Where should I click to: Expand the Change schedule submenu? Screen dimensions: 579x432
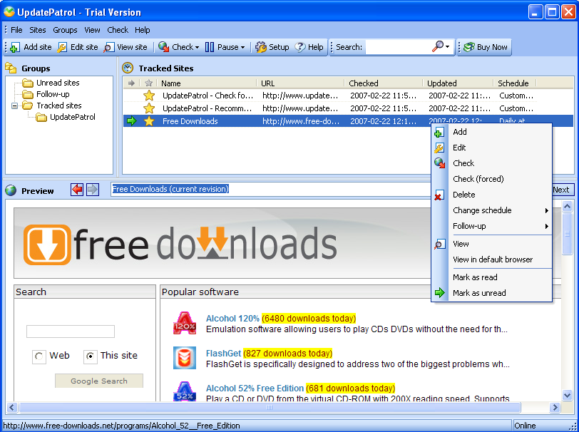tap(546, 211)
